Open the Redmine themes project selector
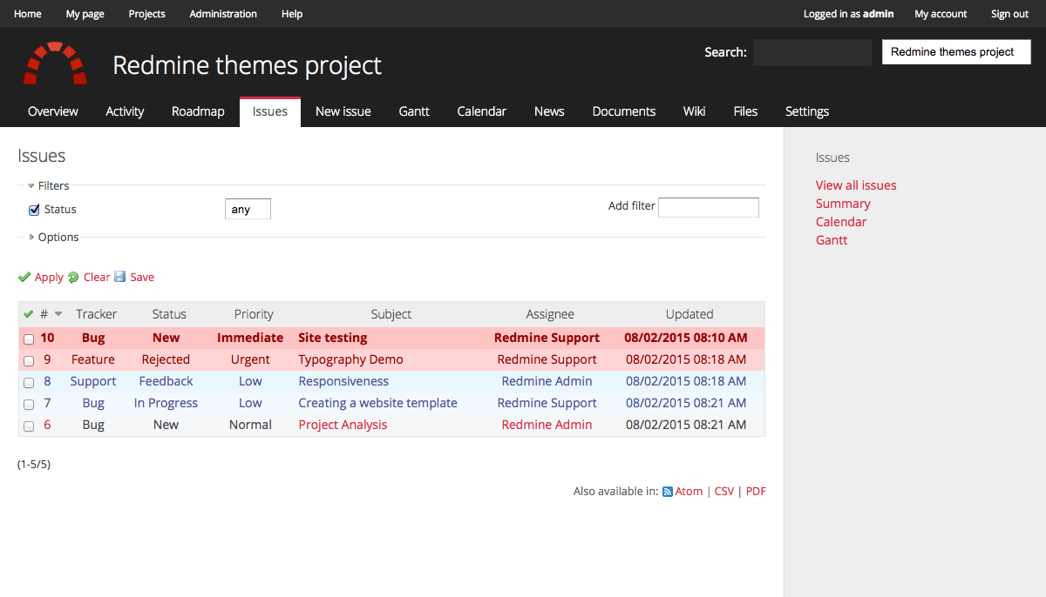The image size is (1046, 597). click(956, 52)
